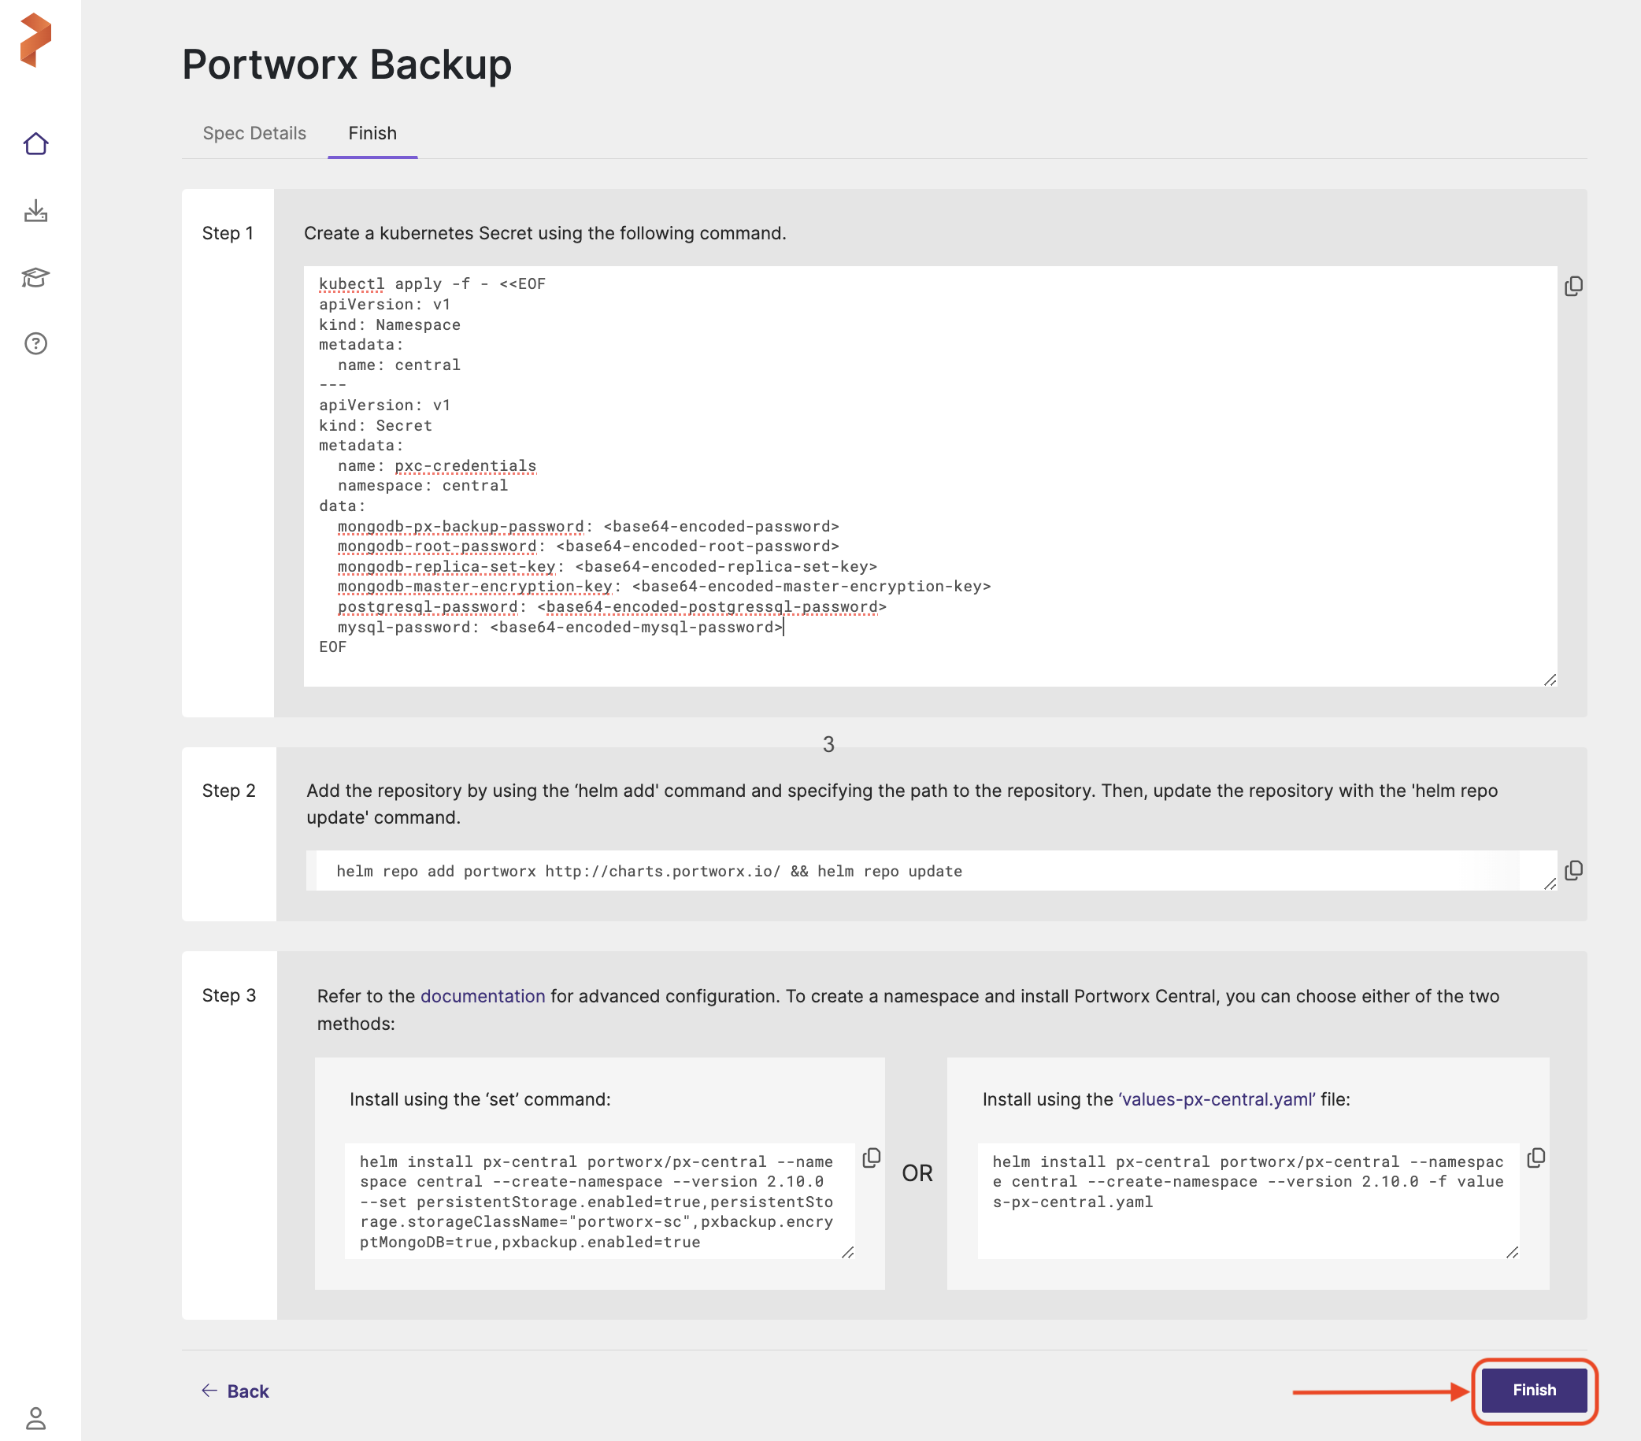1641x1441 pixels.
Task: Copy the kubectl secret command
Action: point(1572,287)
